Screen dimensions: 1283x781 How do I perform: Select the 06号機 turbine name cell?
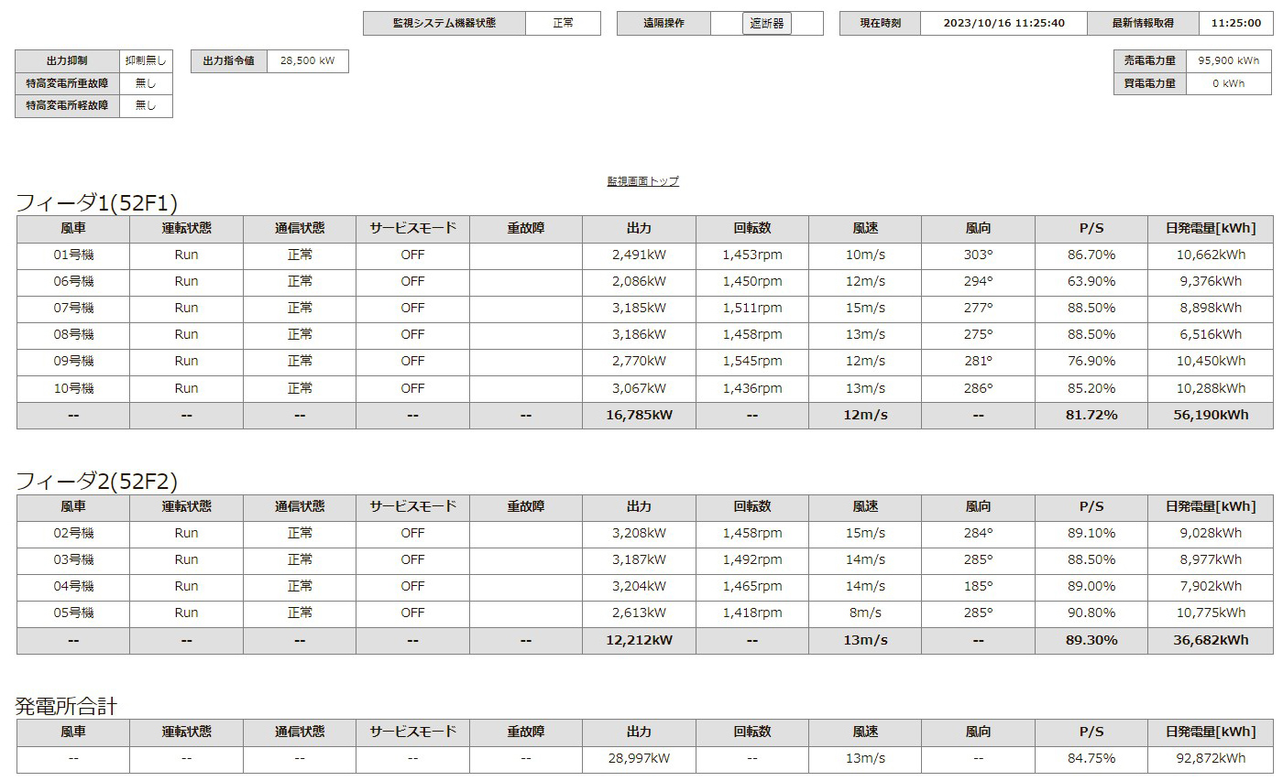(x=73, y=281)
